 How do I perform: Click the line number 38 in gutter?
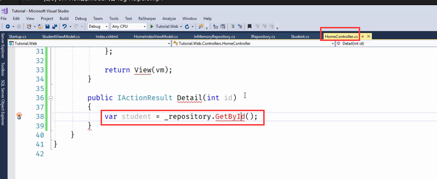[x=40, y=116]
